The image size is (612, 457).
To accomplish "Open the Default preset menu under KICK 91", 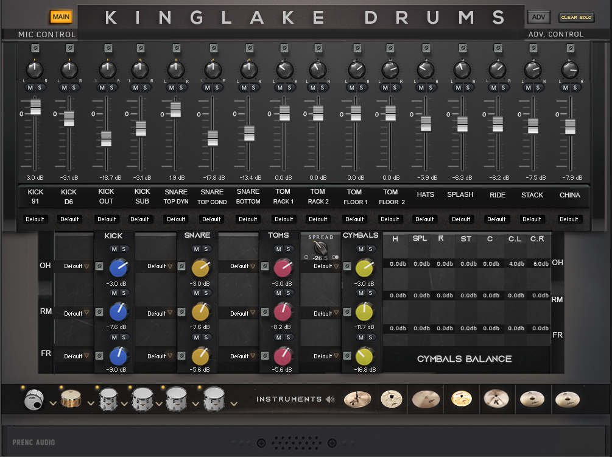I will pyautogui.click(x=35, y=219).
